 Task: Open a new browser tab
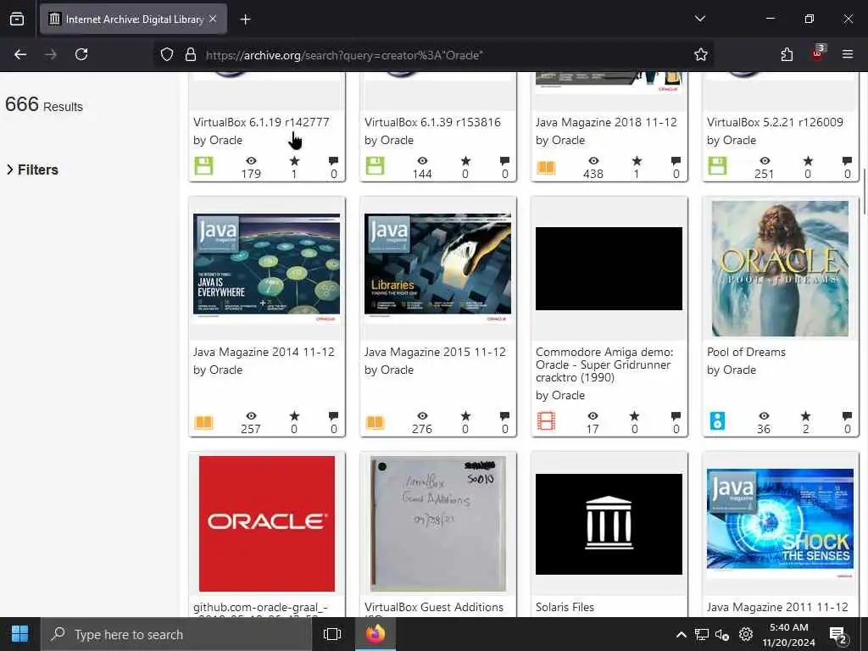tap(245, 19)
